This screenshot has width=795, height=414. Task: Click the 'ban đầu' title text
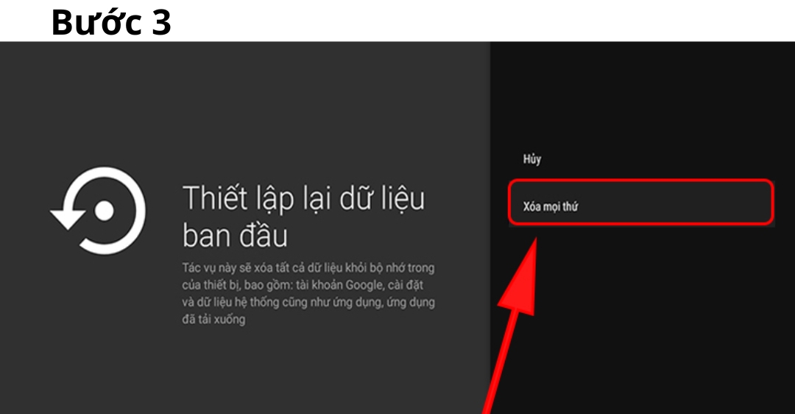[234, 236]
